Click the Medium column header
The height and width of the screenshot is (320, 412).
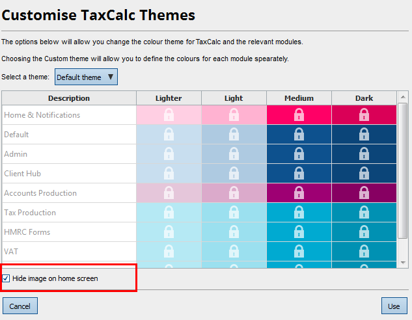[299, 98]
